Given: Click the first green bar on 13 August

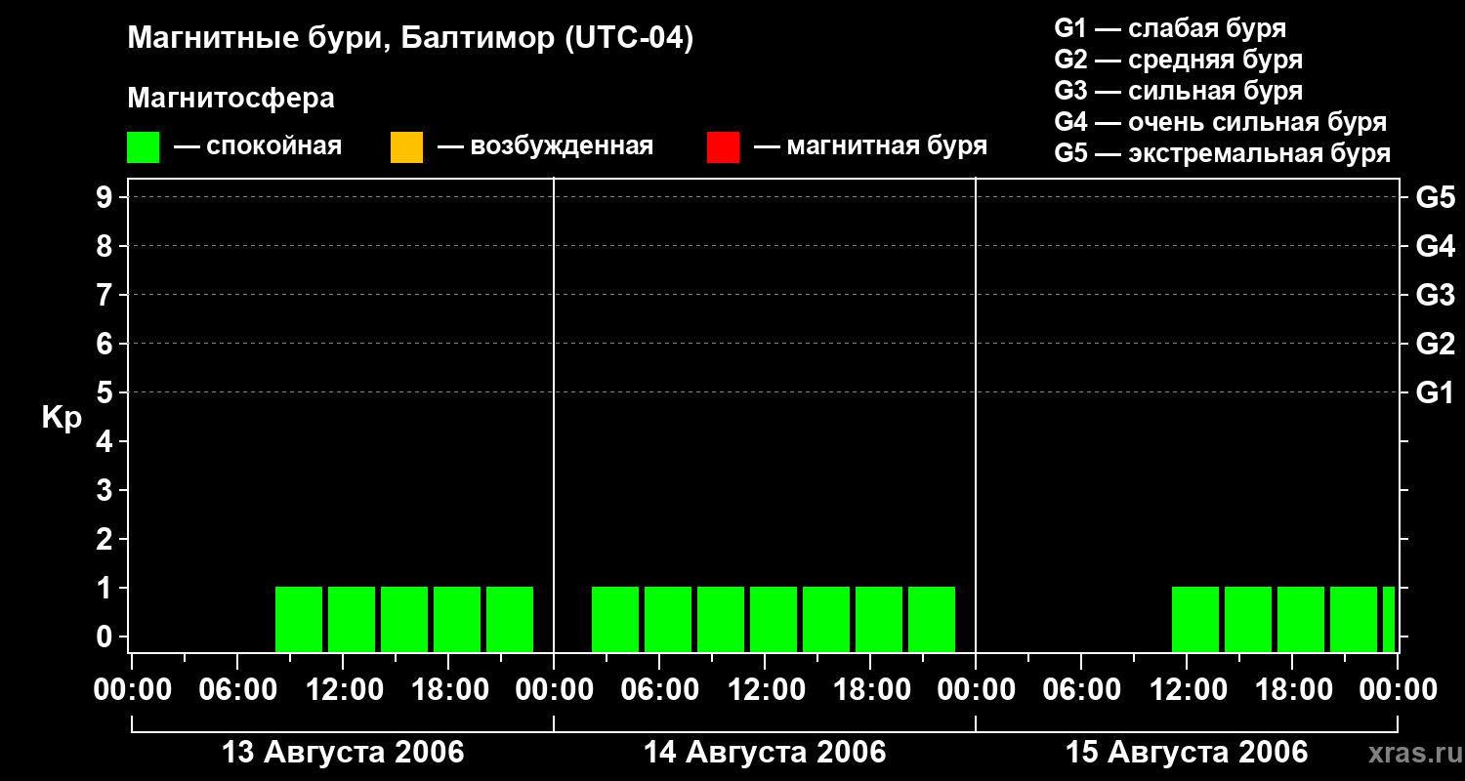Looking at the screenshot, I should (x=299, y=619).
